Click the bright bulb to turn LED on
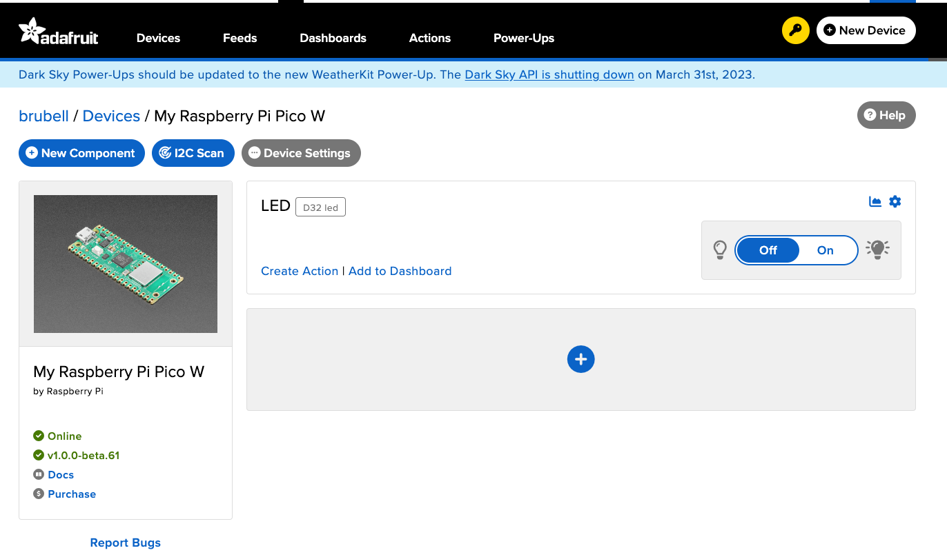This screenshot has height=557, width=947. click(x=877, y=250)
